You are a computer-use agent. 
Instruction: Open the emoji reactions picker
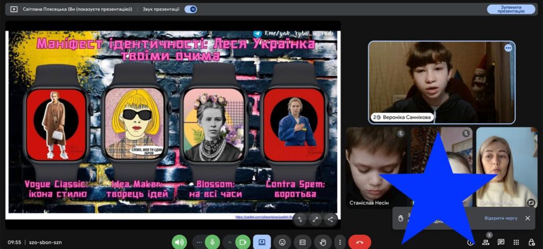tap(282, 242)
